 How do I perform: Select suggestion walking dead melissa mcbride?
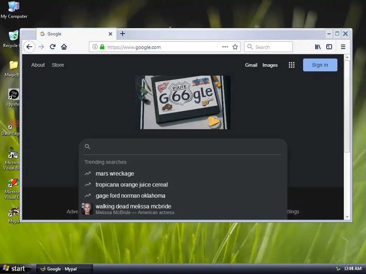183,209
